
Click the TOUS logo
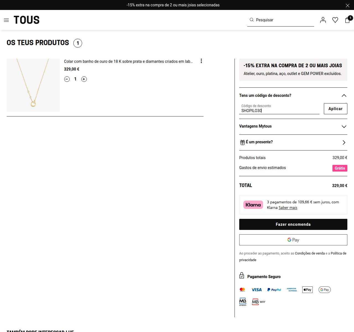tap(27, 20)
